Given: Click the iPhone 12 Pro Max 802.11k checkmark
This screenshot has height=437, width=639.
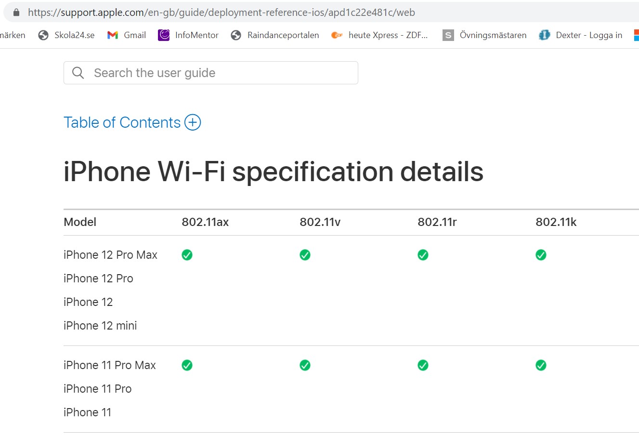Looking at the screenshot, I should pos(541,255).
